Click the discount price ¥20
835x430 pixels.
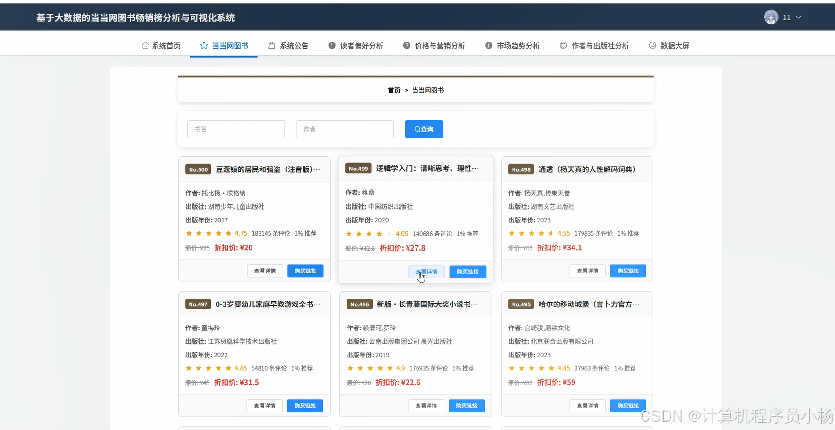tap(234, 248)
